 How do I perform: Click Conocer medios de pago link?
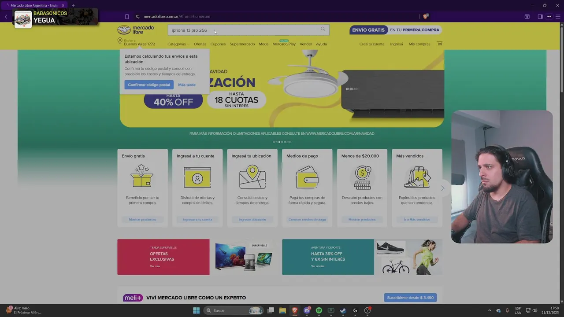[307, 219]
